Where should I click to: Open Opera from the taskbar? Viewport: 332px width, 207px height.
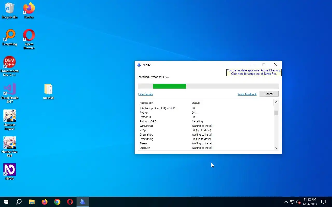70,202
